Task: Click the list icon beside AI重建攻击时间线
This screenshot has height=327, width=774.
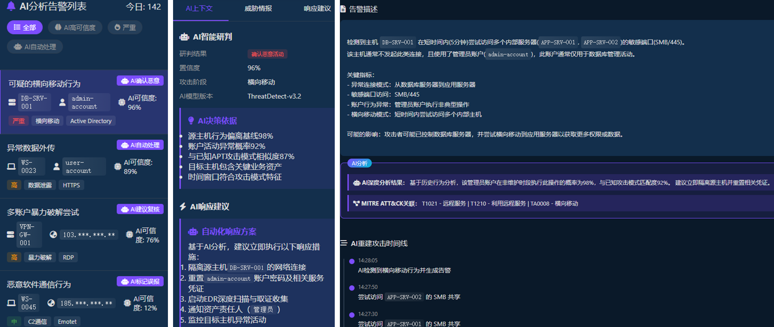Action: coord(344,243)
